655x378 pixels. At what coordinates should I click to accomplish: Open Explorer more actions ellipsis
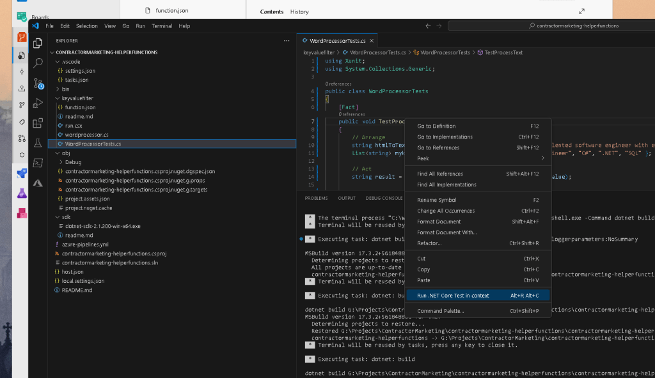pyautogui.click(x=287, y=41)
